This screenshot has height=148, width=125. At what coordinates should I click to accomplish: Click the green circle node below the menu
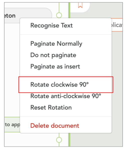tap(59, 140)
